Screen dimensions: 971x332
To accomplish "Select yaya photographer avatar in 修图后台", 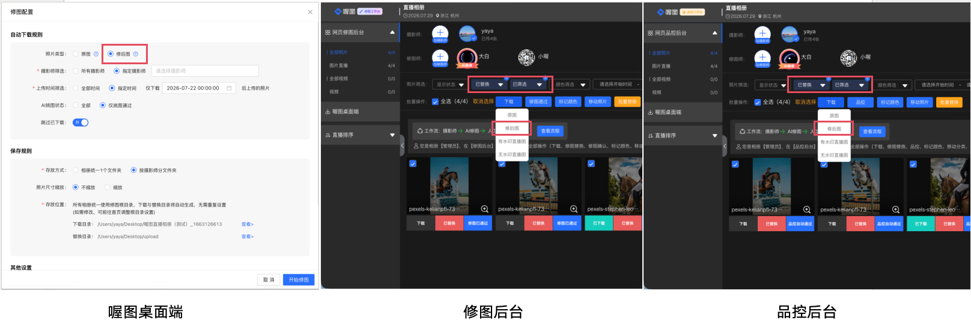I will (467, 34).
